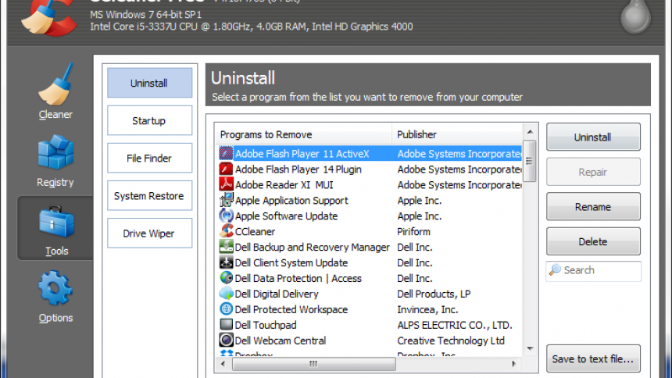
Task: Click the Dell Protected Workspace icon
Action: coord(226,309)
